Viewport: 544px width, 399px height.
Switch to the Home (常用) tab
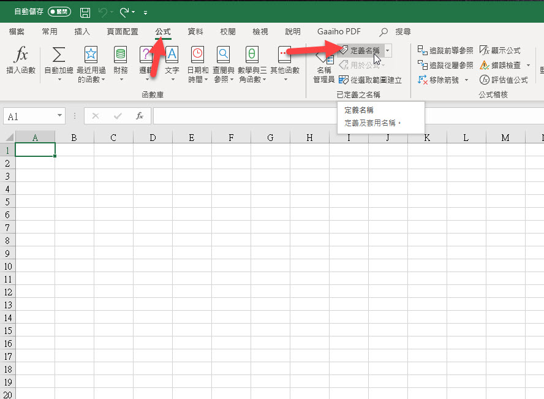49,32
